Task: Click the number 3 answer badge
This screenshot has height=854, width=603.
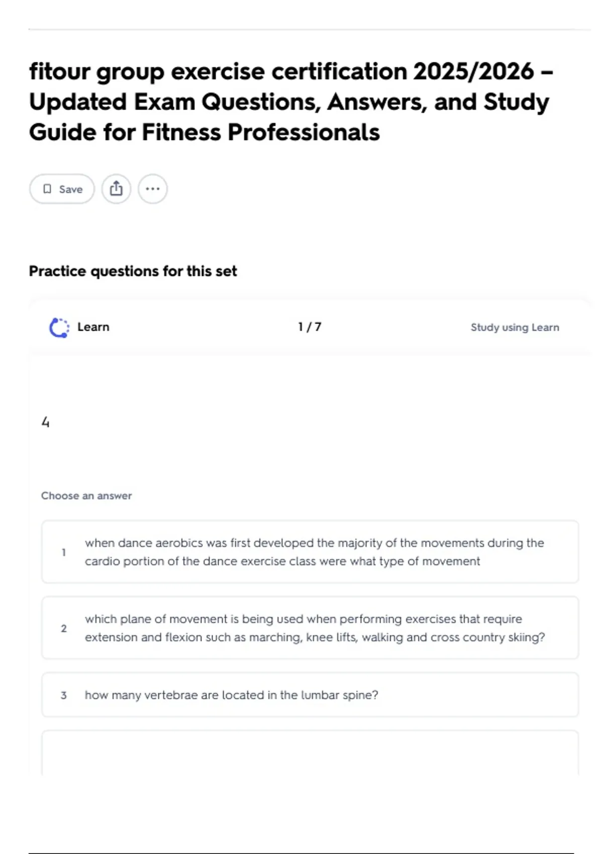Action: (x=64, y=695)
